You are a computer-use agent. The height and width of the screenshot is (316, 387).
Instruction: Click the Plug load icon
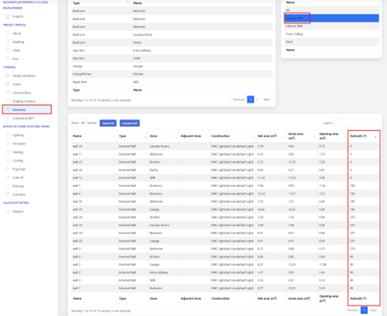pyautogui.click(x=8, y=169)
